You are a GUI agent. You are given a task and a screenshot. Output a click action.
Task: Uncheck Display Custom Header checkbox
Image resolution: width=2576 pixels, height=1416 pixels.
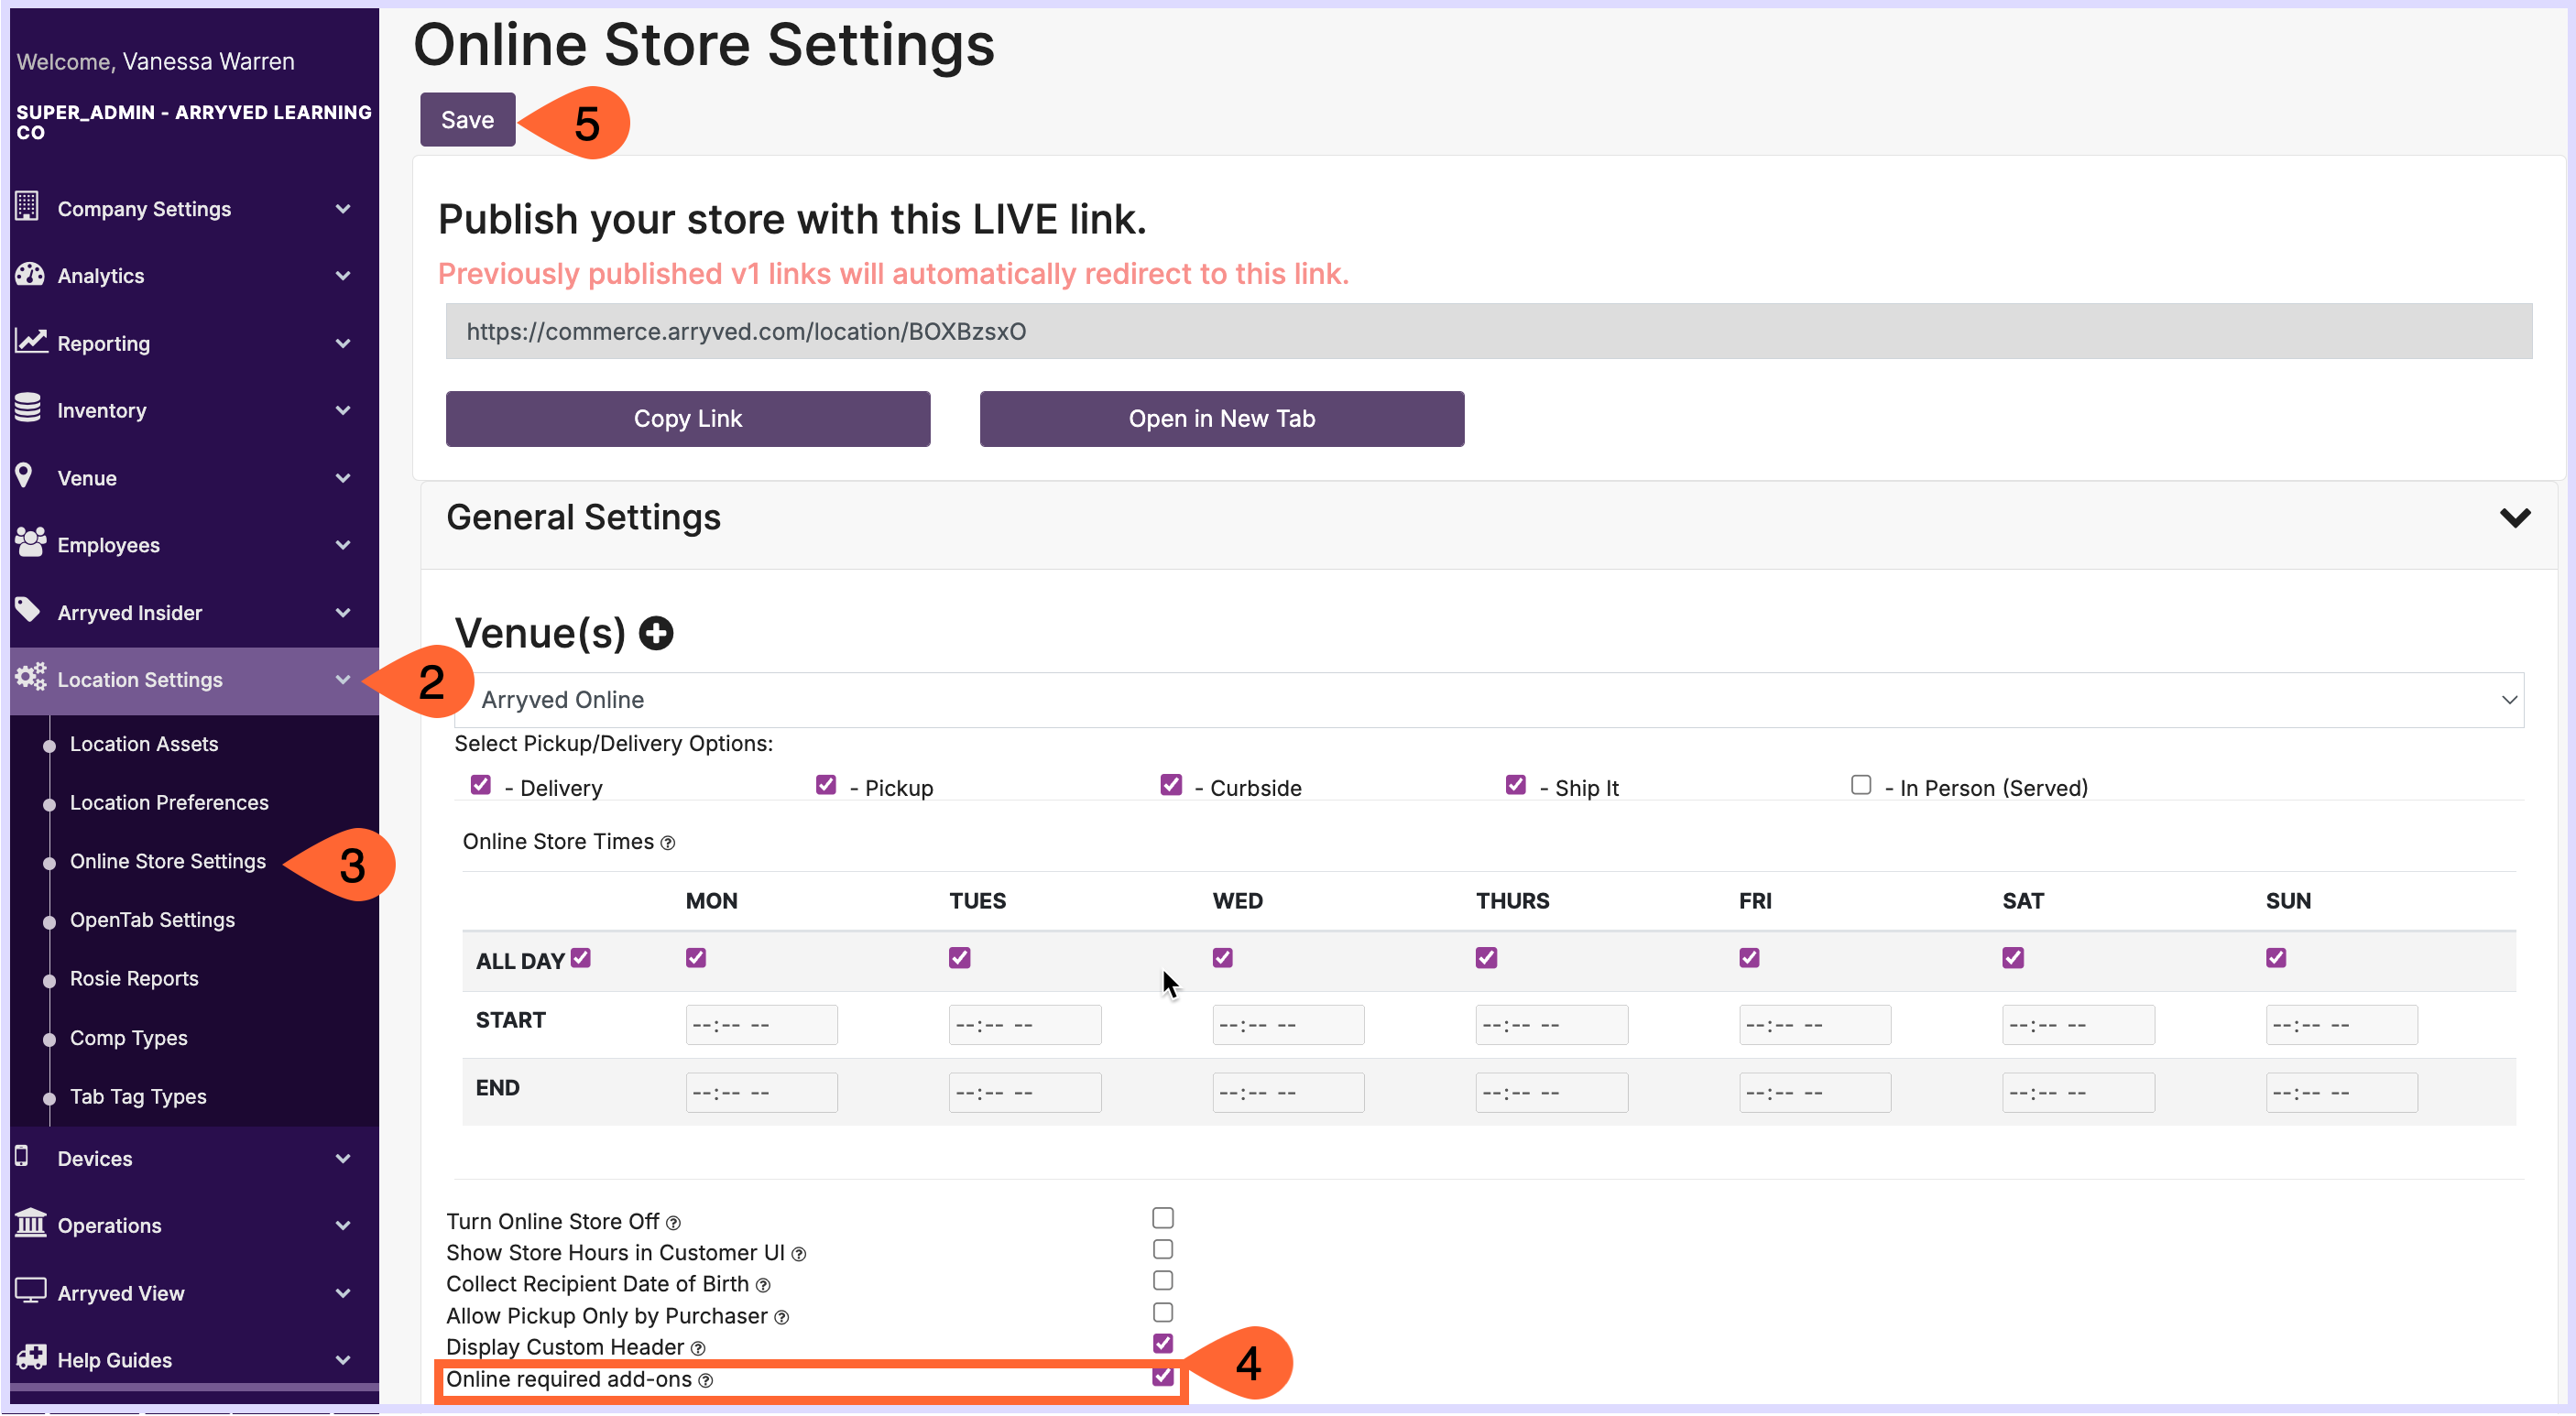click(x=1162, y=1343)
